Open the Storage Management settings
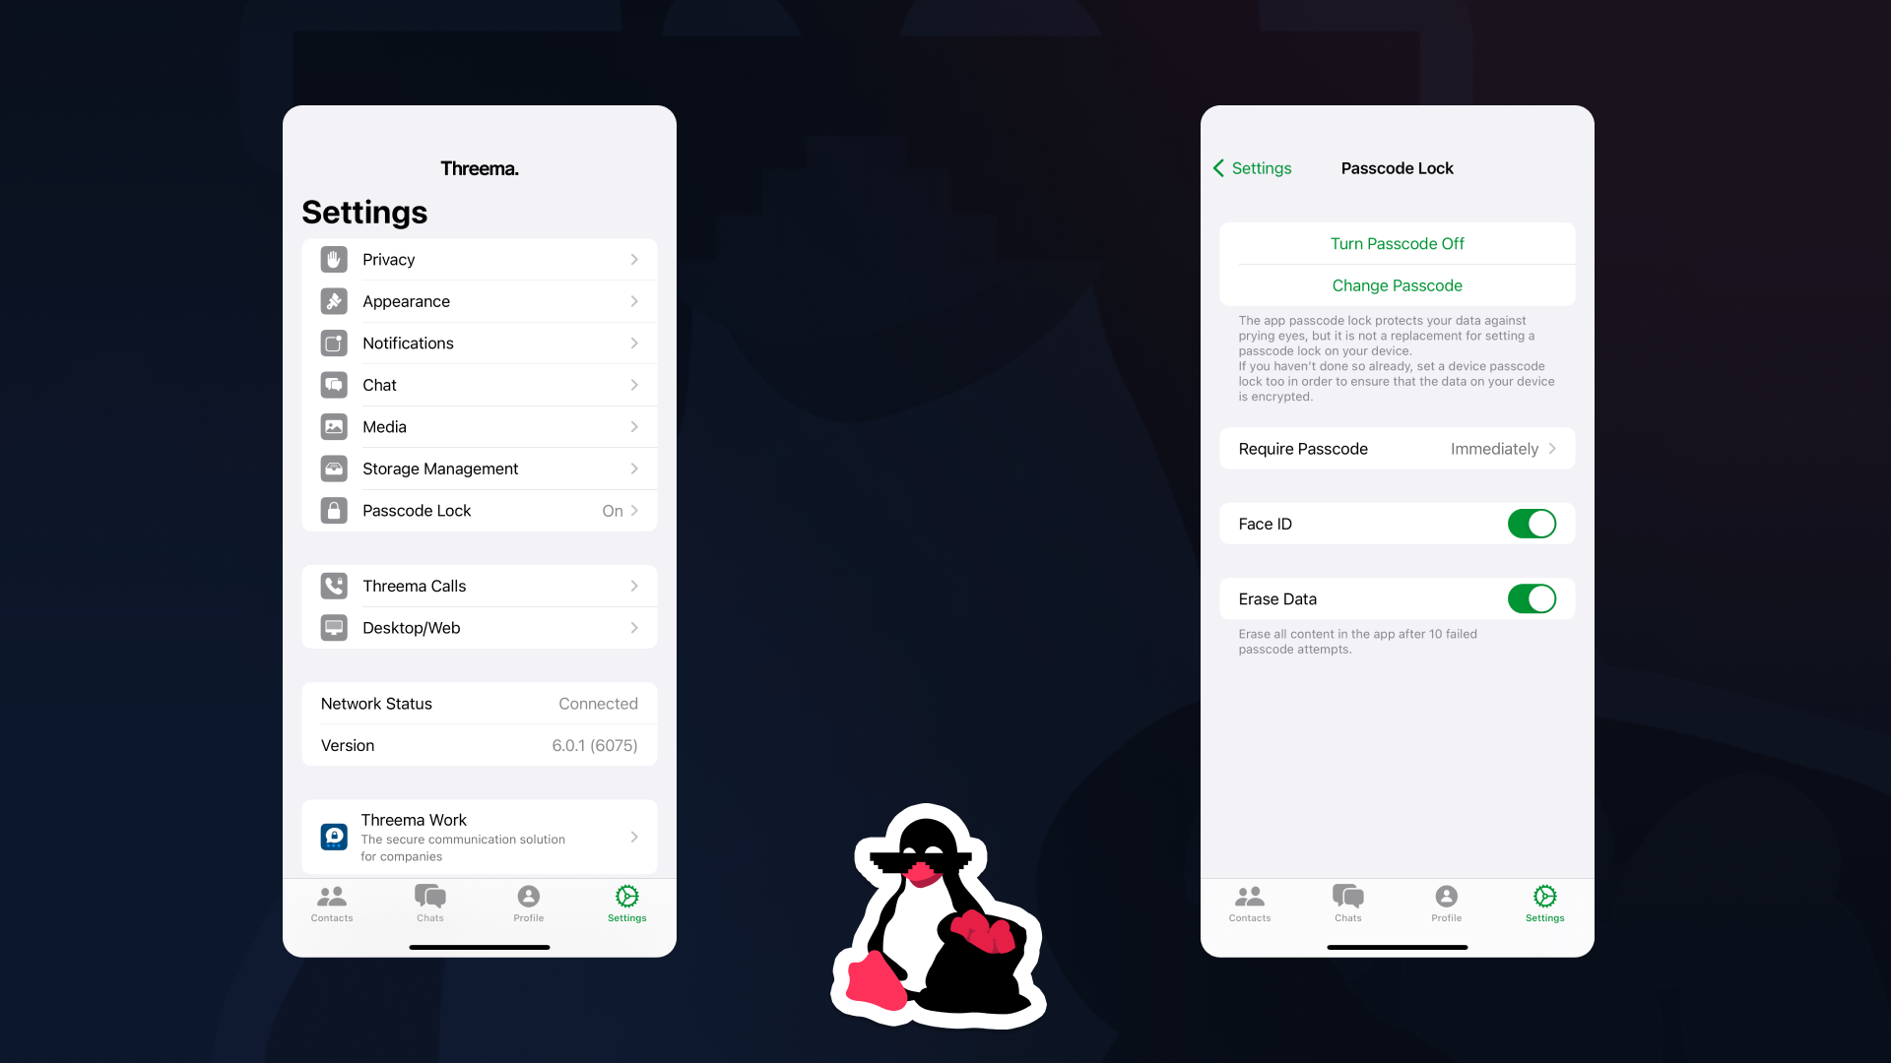Image resolution: width=1891 pixels, height=1063 pixels. [480, 468]
